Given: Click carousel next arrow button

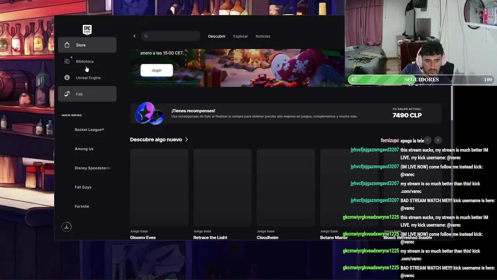Looking at the screenshot, I should tap(438, 140).
